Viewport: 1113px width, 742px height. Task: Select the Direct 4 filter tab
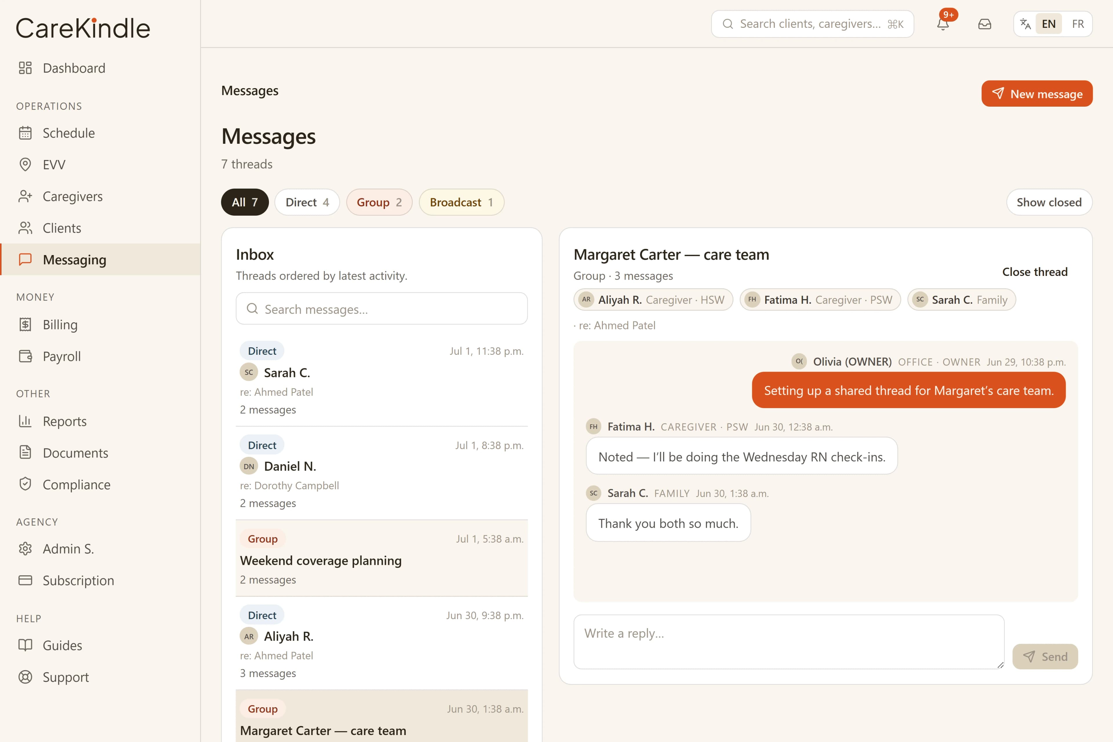[x=307, y=203]
